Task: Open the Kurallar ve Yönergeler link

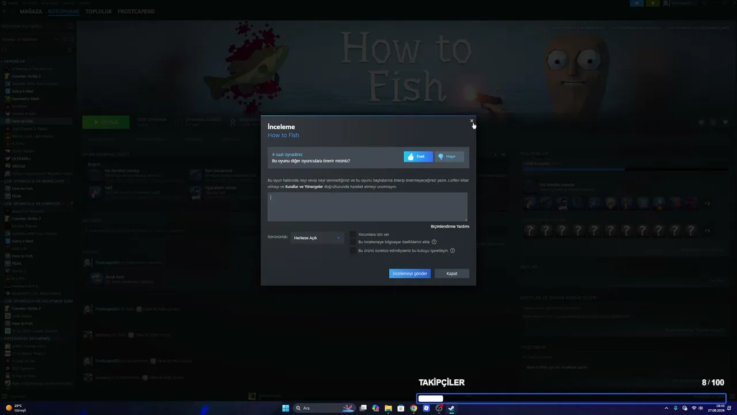Action: [x=305, y=187]
